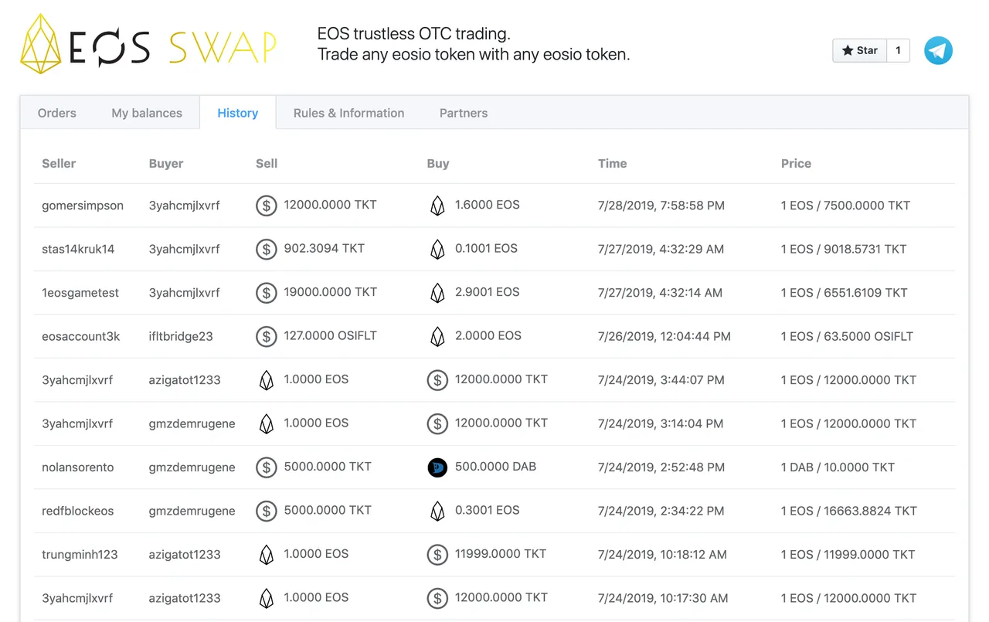This screenshot has height=622, width=989.
Task: Click timestamp 7/28/2019, 7:58:58 PM
Action: (661, 206)
